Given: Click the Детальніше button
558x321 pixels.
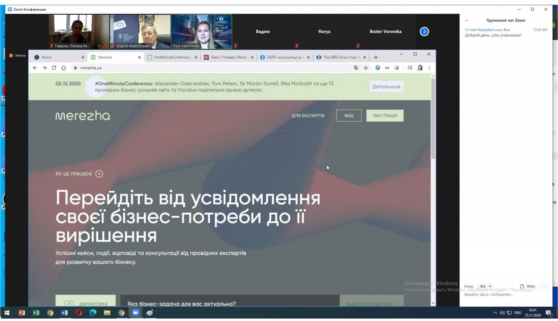Looking at the screenshot, I should pos(386,87).
